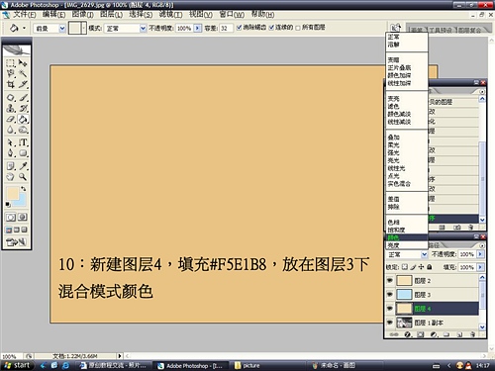Viewport: 495px width, 371px height.
Task: Delete layer using the Layers panel trash icon
Action: 472,334
